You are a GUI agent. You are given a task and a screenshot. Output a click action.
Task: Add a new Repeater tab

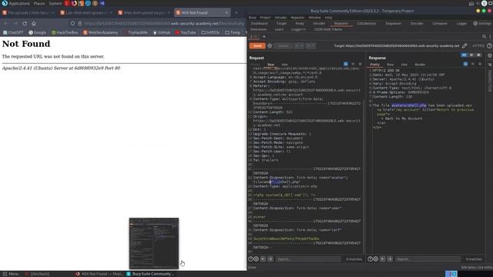(264, 36)
